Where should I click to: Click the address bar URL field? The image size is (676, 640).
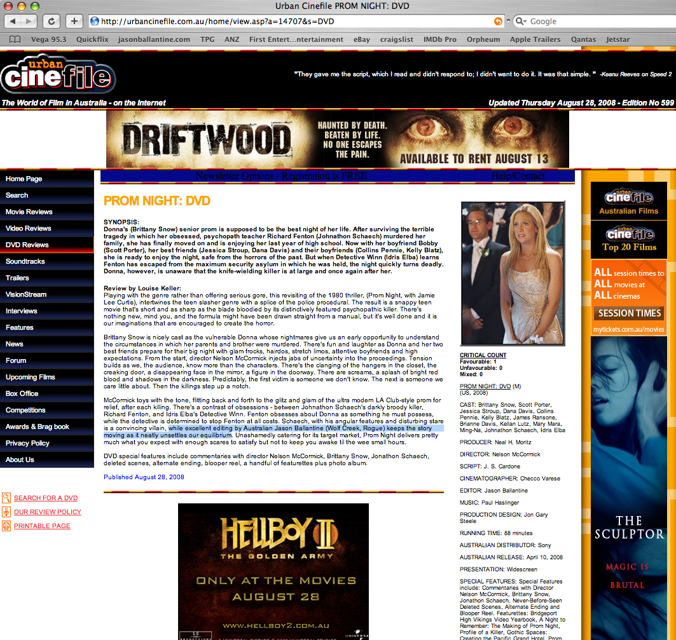click(295, 21)
